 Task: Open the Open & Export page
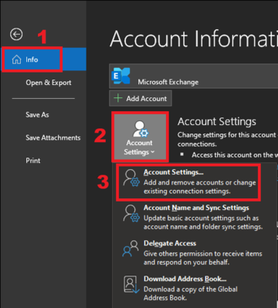tap(49, 83)
